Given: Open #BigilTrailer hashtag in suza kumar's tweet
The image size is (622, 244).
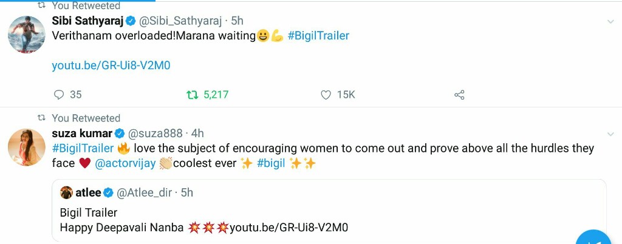Looking at the screenshot, I should click(x=83, y=148).
